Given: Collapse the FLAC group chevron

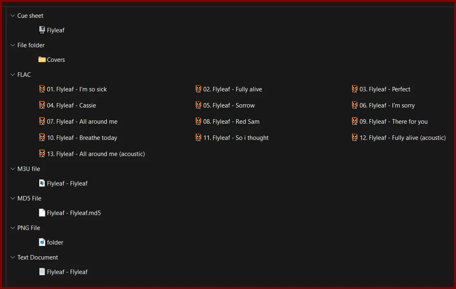Looking at the screenshot, I should click(x=13, y=74).
